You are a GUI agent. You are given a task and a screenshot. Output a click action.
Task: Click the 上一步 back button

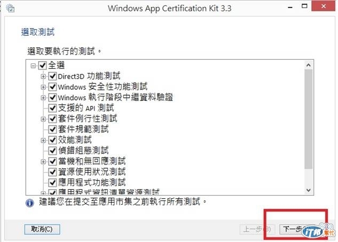(x=257, y=229)
